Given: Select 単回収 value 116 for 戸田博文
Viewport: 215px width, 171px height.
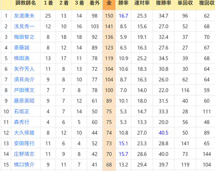Looking at the screenshot, I should (x=185, y=90).
